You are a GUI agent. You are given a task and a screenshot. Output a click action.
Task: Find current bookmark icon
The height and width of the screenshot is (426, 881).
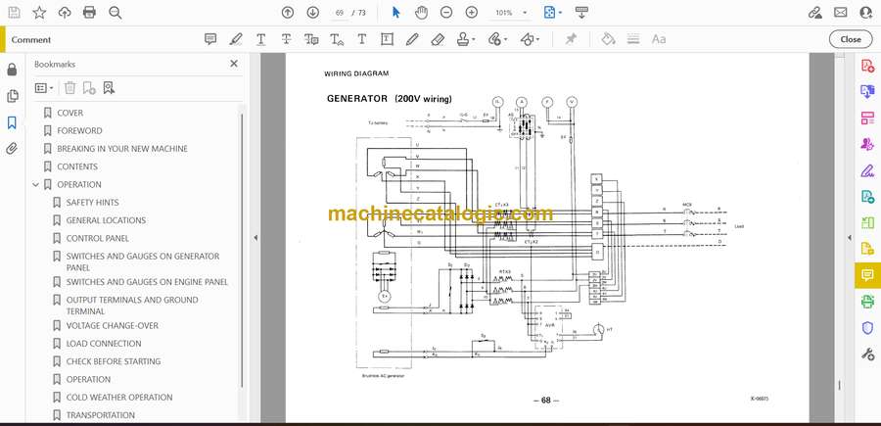tap(109, 88)
